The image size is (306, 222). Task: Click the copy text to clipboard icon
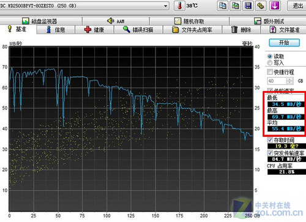pyautogui.click(x=222, y=6)
